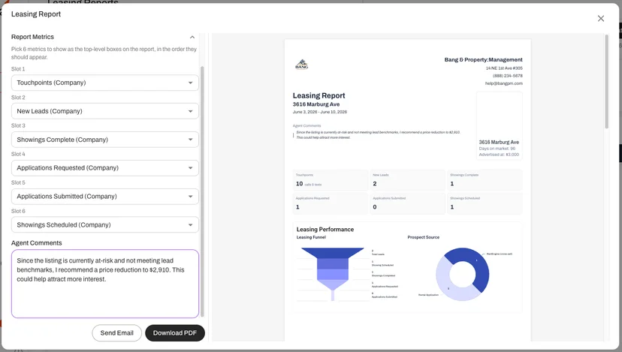Click the Download PDF button
This screenshot has height=352, width=622.
175,333
